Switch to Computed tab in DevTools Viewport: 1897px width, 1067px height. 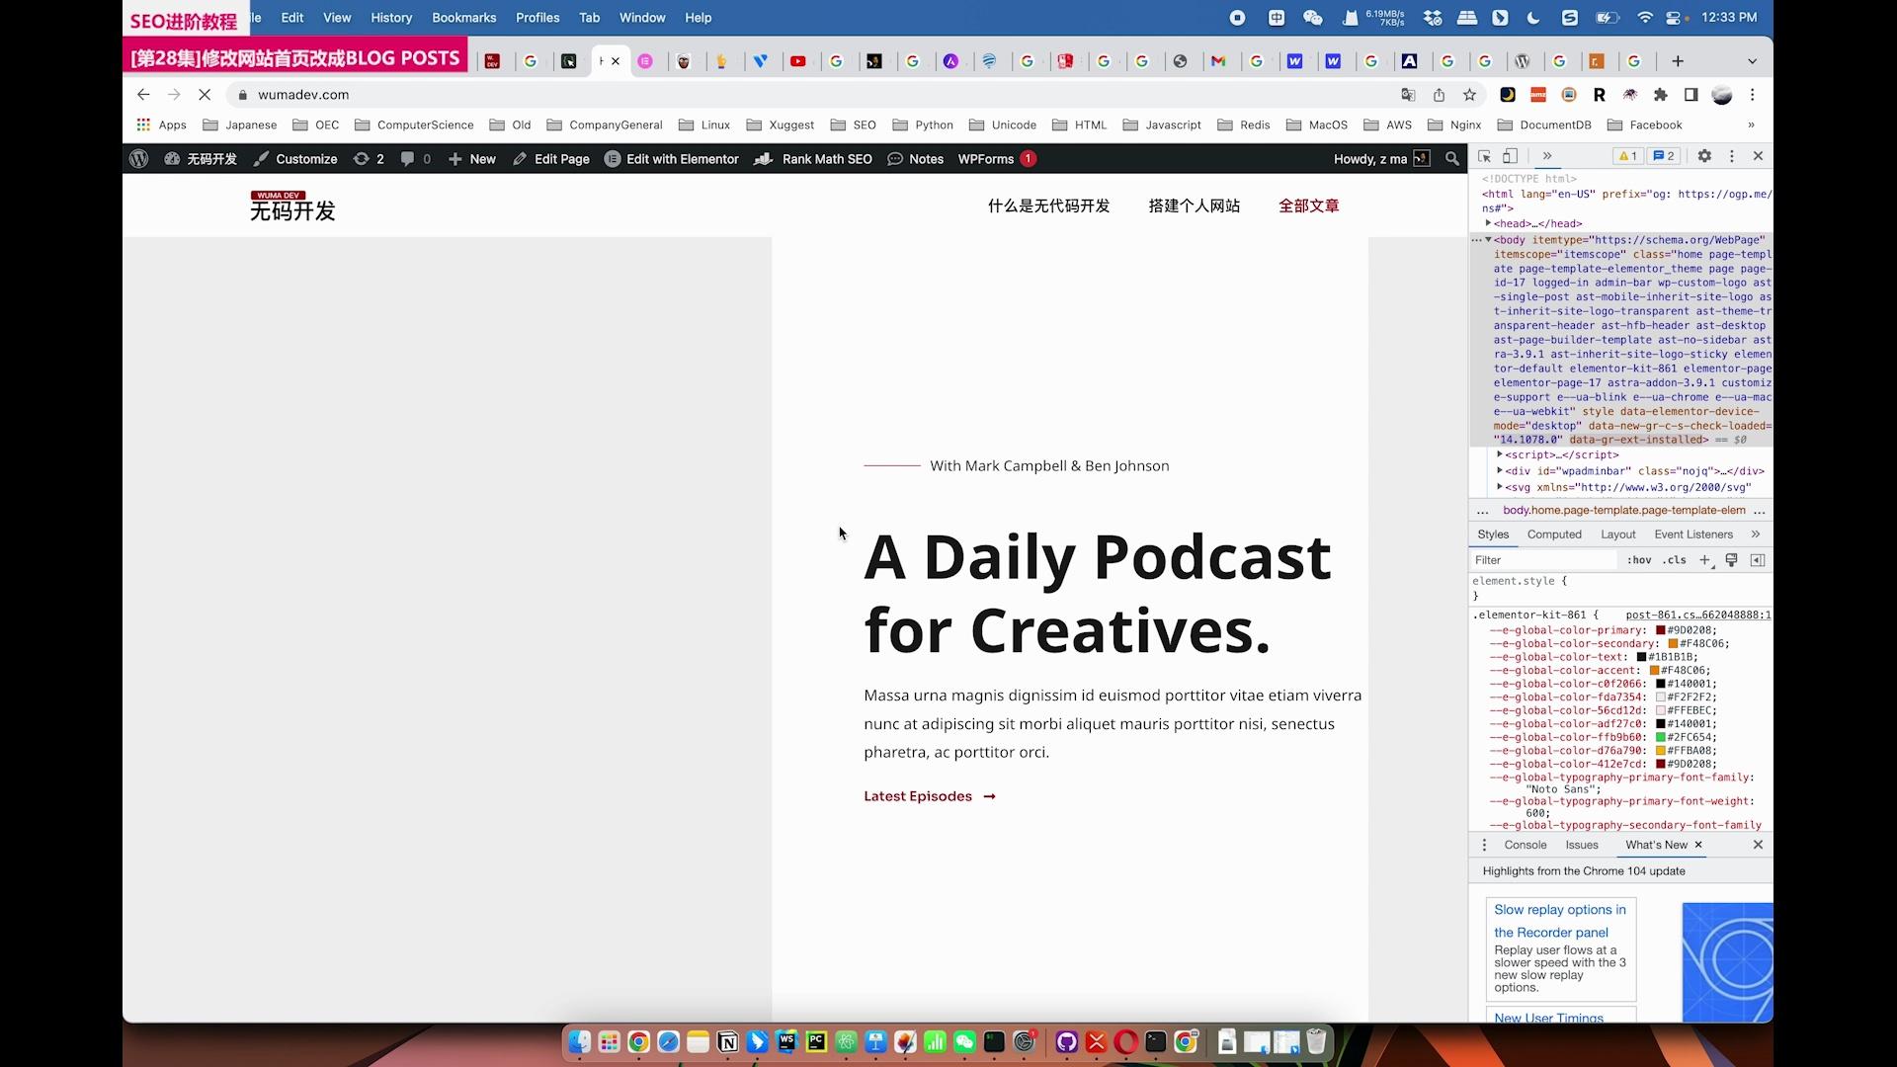[1554, 534]
